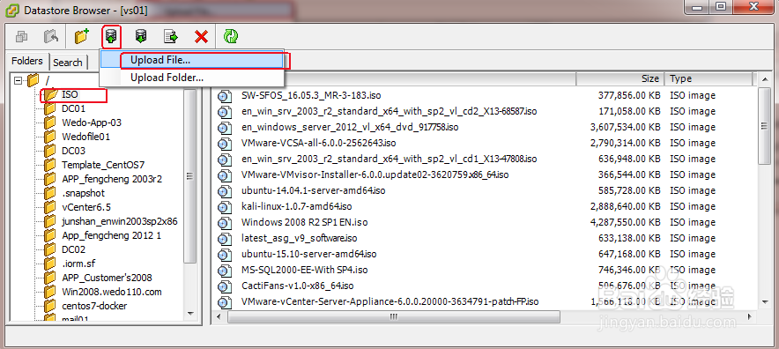Click the disc icon beside MS-SQL2000 iso
The height and width of the screenshot is (349, 779).
pos(225,271)
